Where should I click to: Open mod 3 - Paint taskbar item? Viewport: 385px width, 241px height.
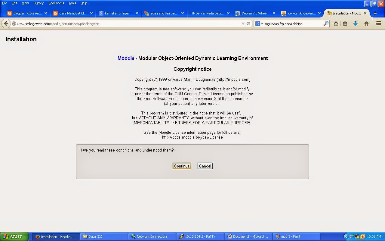click(297, 236)
